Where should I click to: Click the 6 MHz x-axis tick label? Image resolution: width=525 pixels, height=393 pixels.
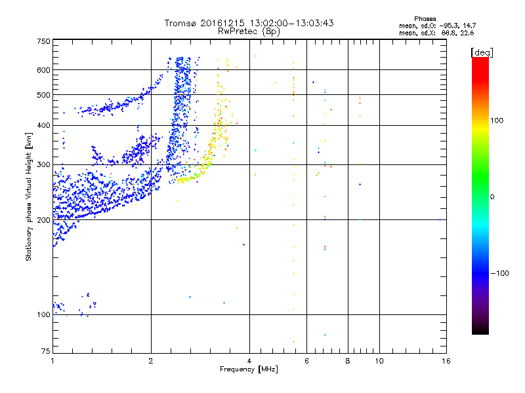[306, 361]
